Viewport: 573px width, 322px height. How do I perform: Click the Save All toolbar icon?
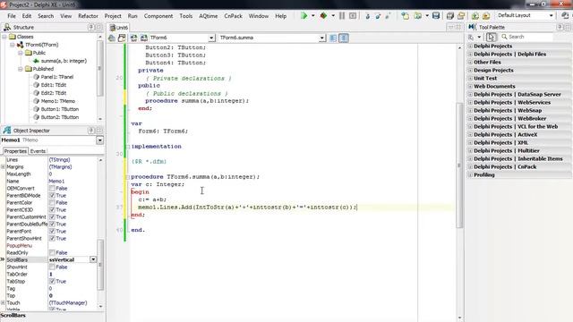click(450, 16)
